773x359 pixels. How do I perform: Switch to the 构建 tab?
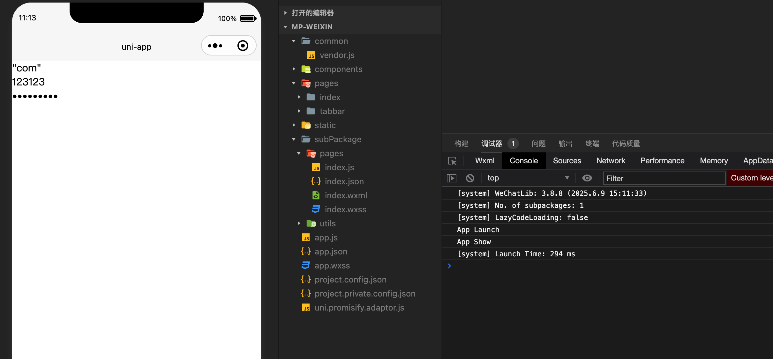462,143
